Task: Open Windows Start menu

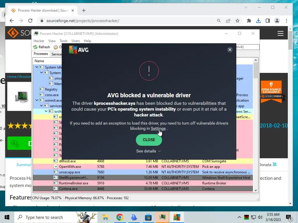Action: 7,217
